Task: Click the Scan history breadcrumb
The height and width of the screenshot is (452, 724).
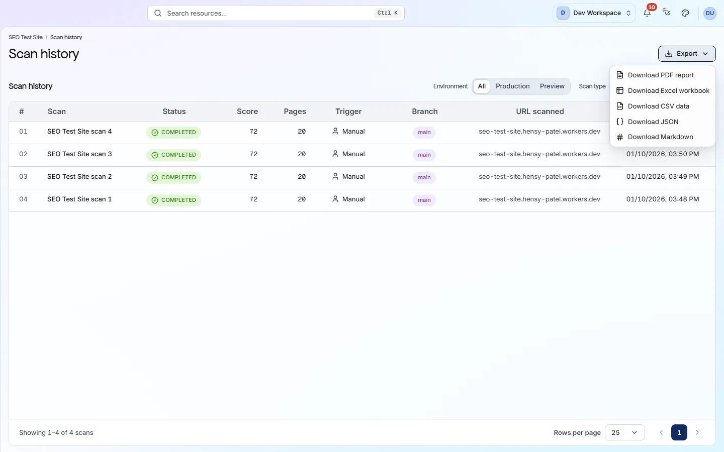Action: coord(66,37)
